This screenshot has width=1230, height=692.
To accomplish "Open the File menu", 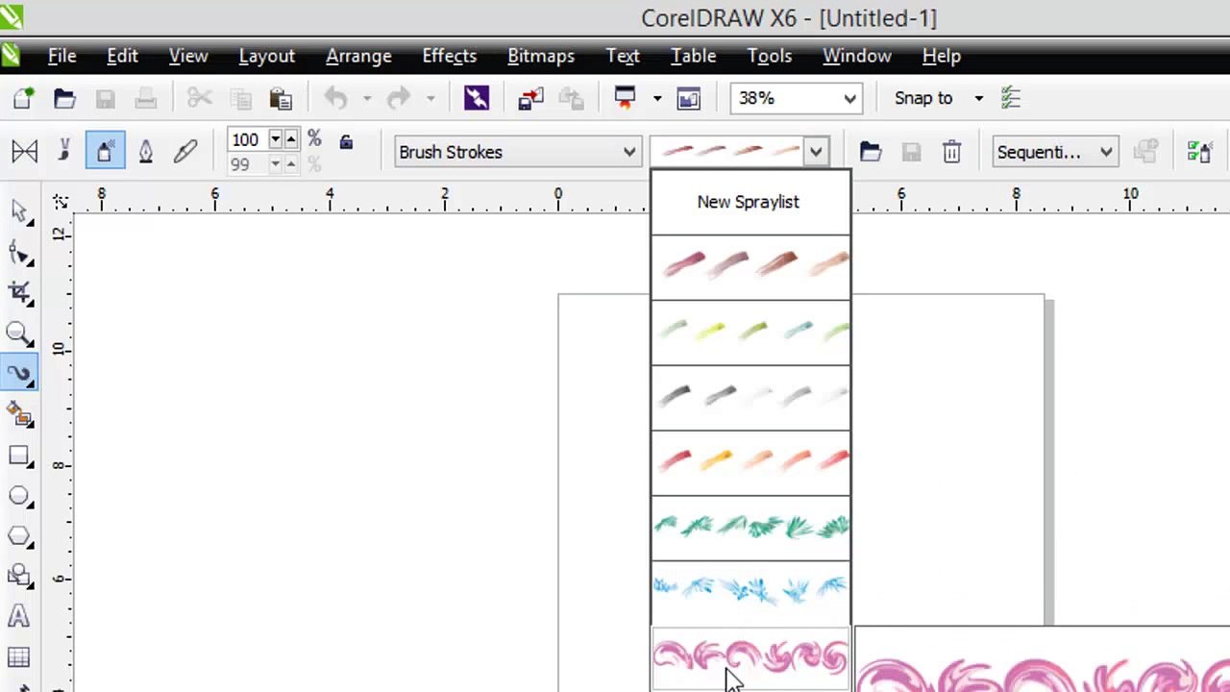I will [61, 56].
